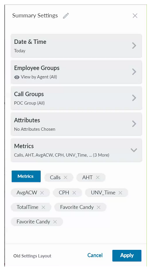This screenshot has height=270, width=148.
Task: Click the Cancel link
Action: pyautogui.click(x=95, y=255)
